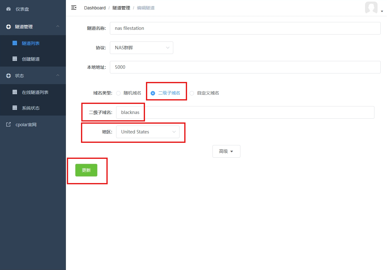Collapse the 隧道管理 sidebar section chevron
387x270 pixels.
(58, 27)
